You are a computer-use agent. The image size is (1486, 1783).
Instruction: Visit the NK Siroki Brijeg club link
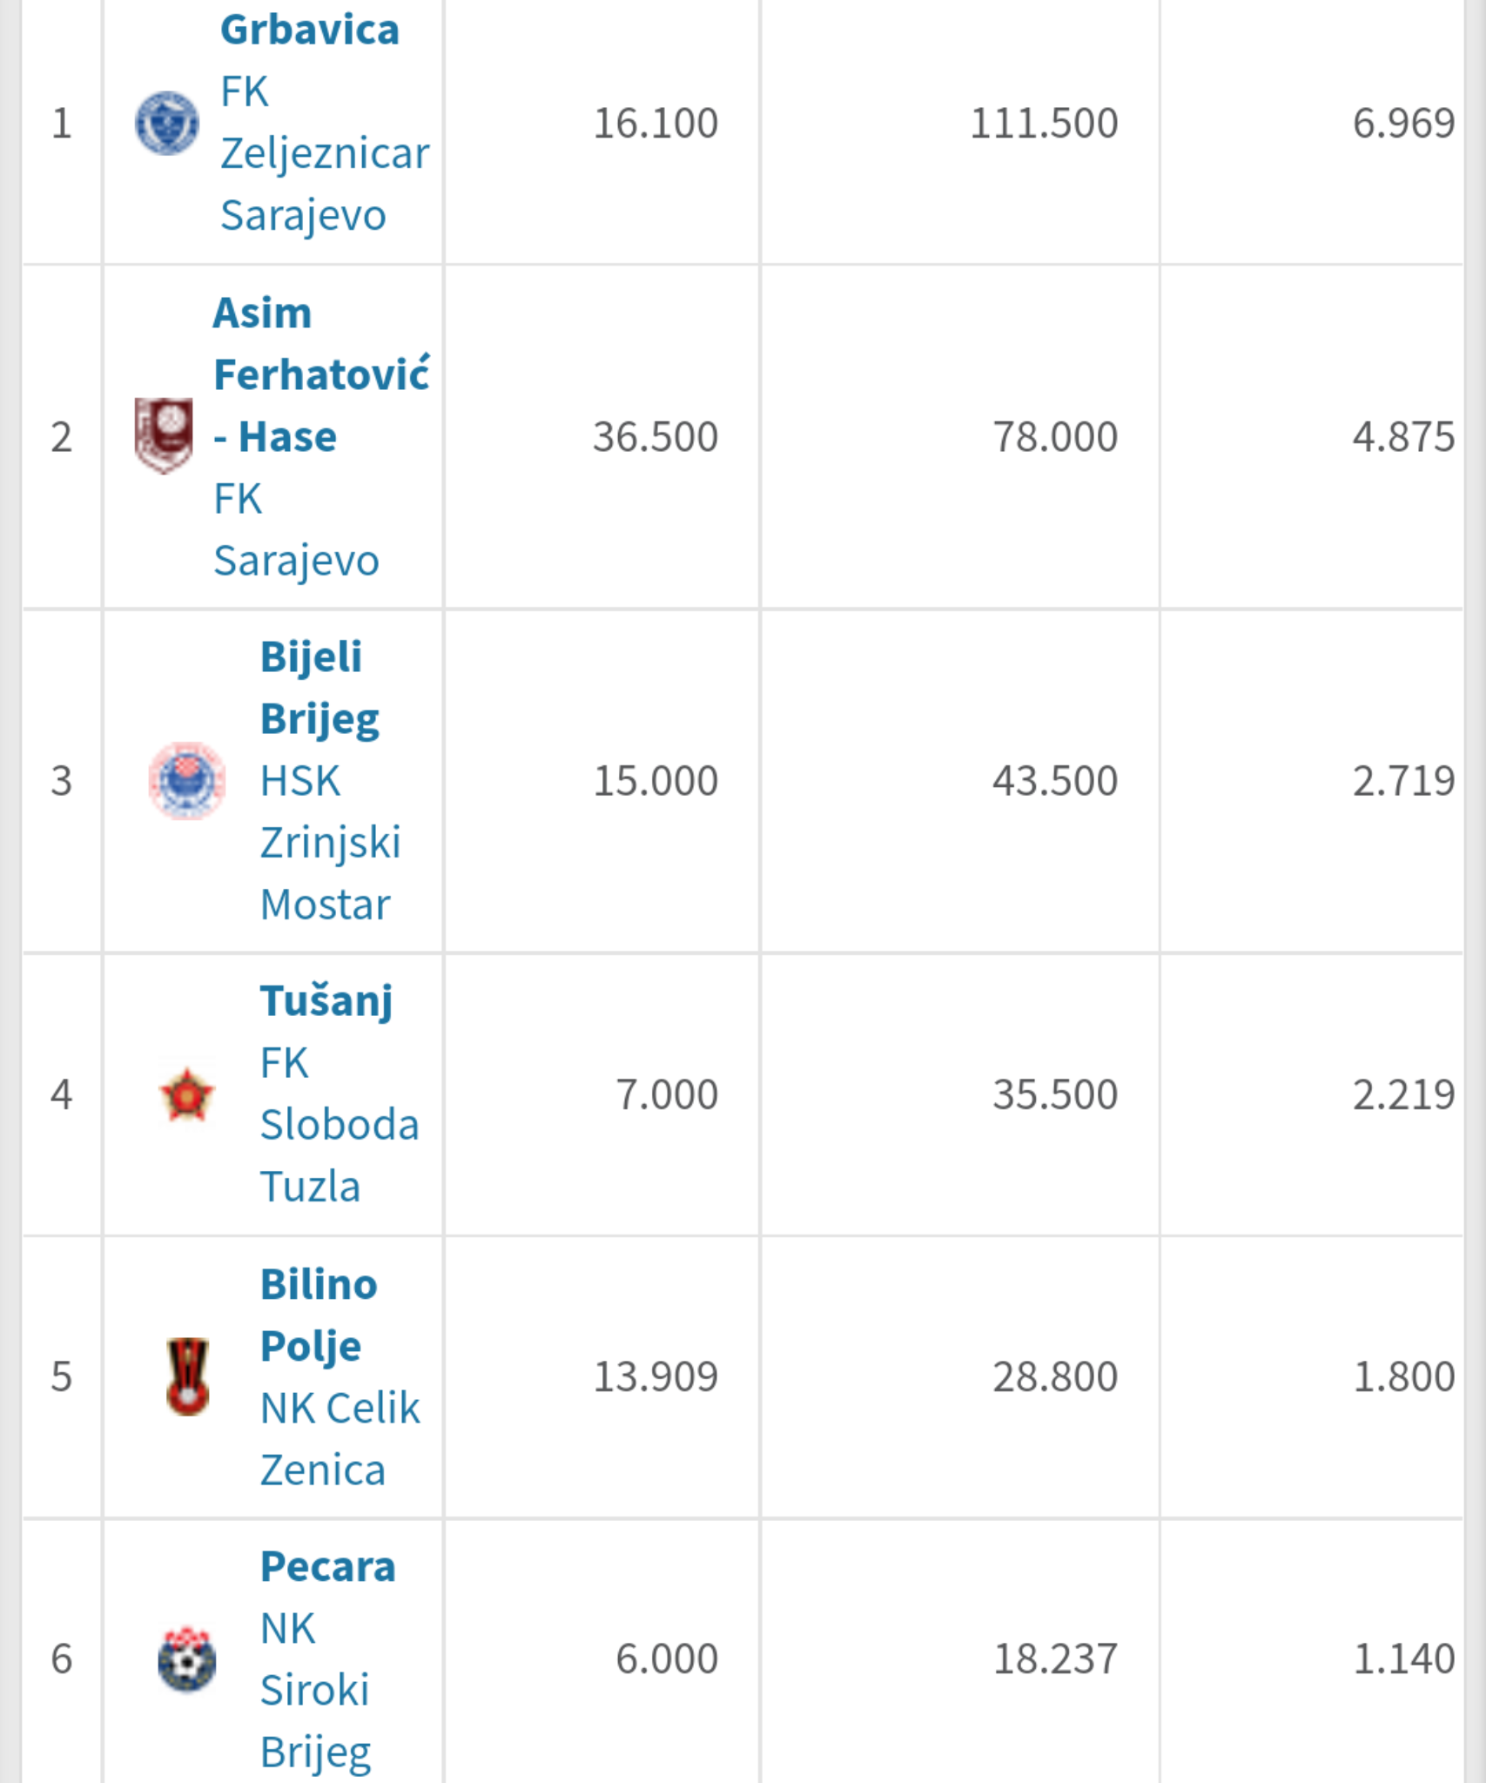[316, 1690]
